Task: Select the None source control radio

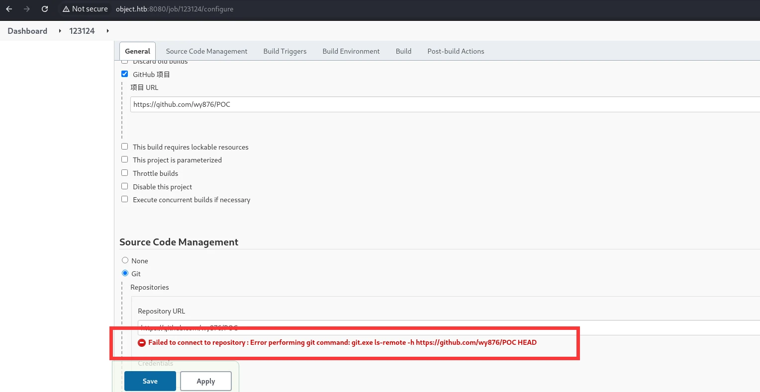Action: (125, 260)
